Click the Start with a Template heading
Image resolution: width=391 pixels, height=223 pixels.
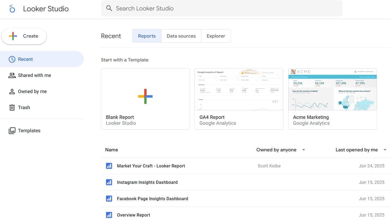125,60
